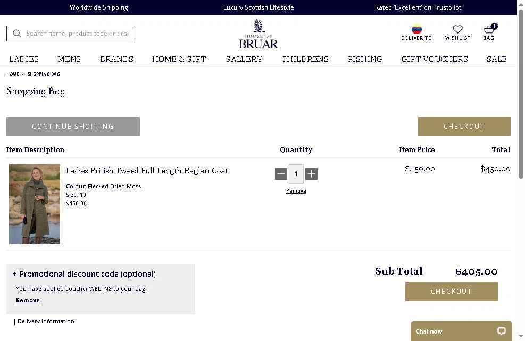Click the Checkout button below Sub Total

pos(452,292)
